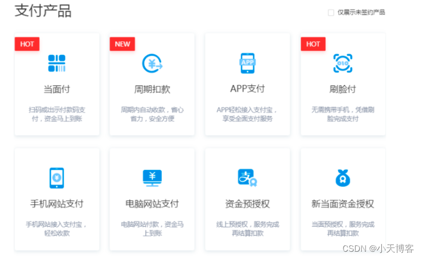Click the 支付产品 page heading

point(43,11)
